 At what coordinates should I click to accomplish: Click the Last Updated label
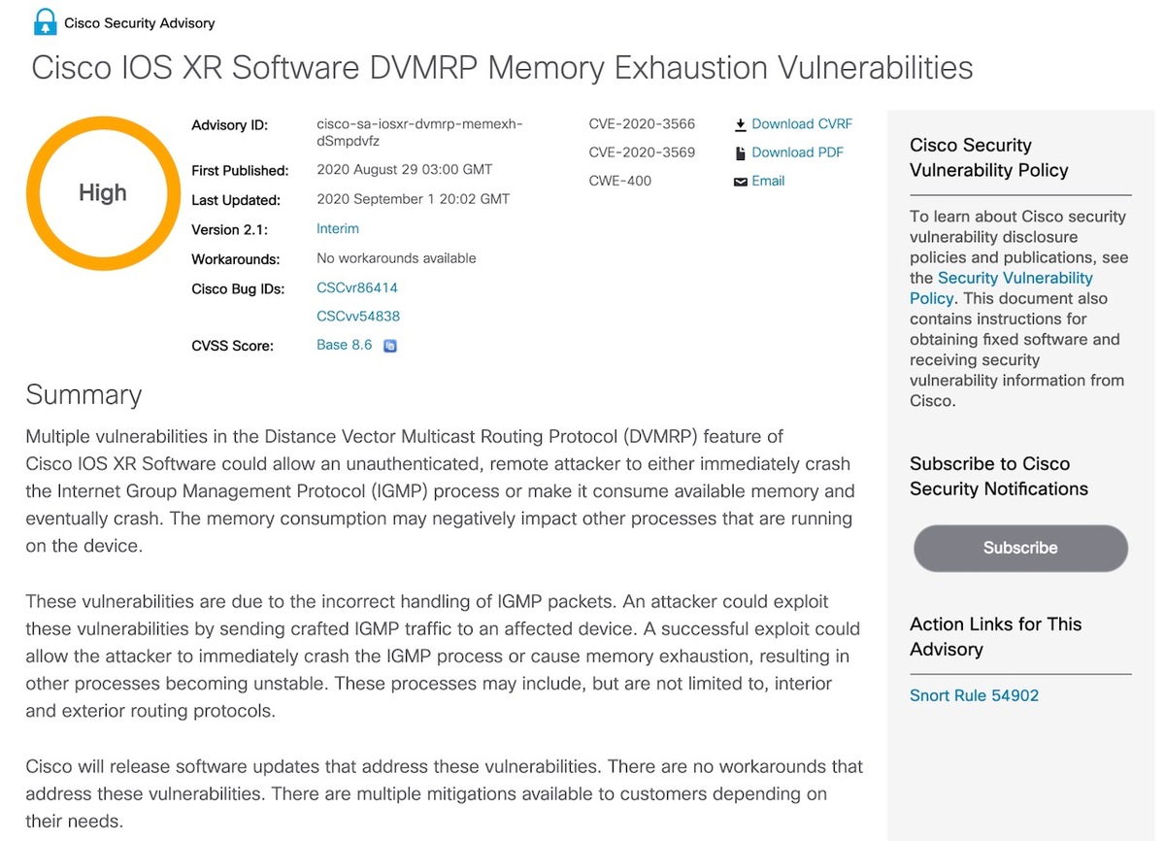(x=236, y=200)
